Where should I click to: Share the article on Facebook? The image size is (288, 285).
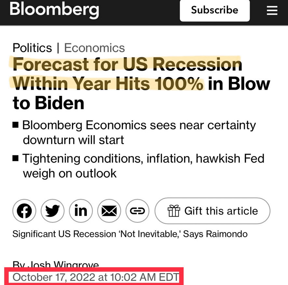coord(24,211)
